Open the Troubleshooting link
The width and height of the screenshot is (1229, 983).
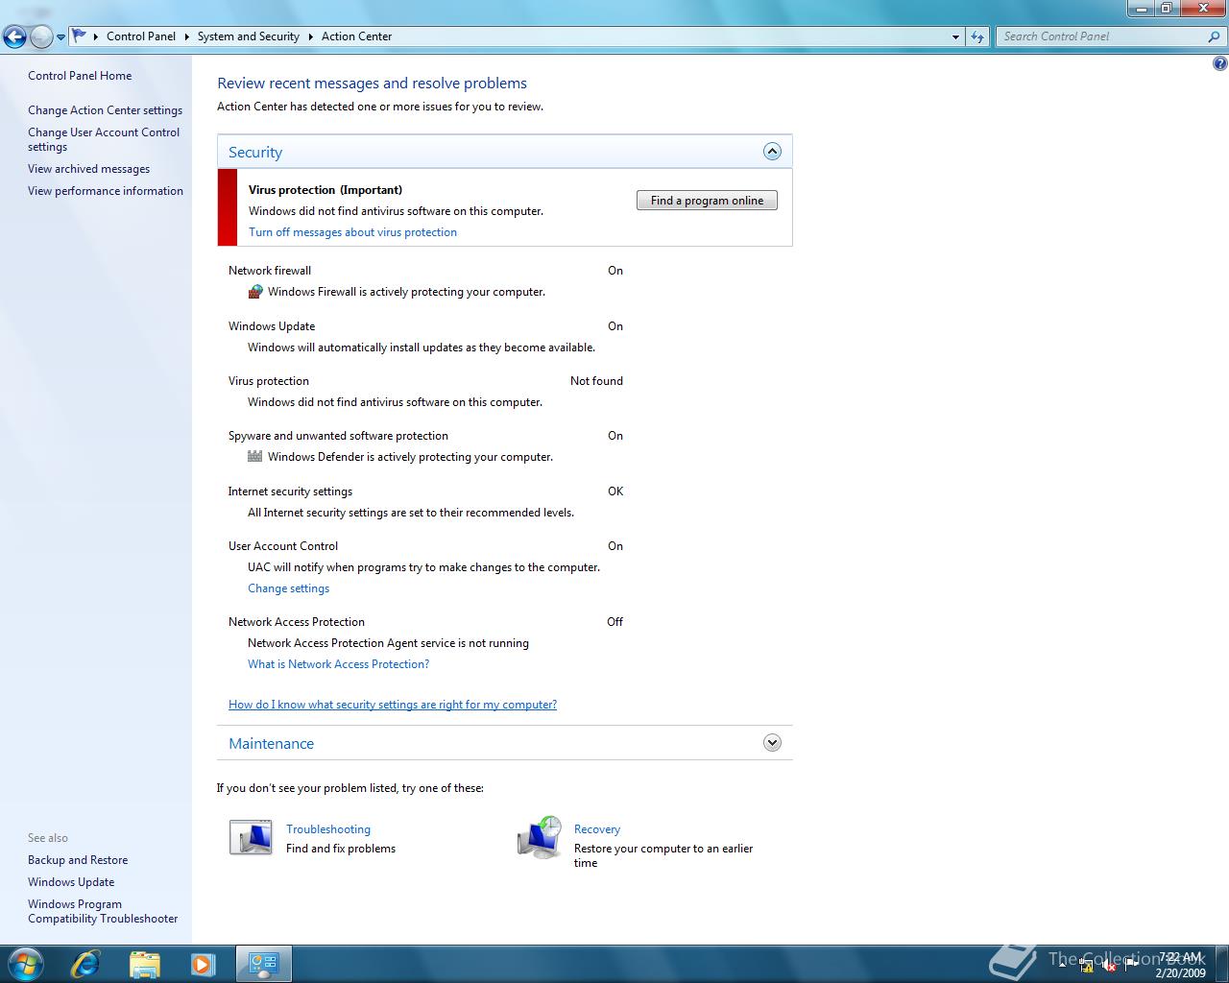pyautogui.click(x=328, y=829)
